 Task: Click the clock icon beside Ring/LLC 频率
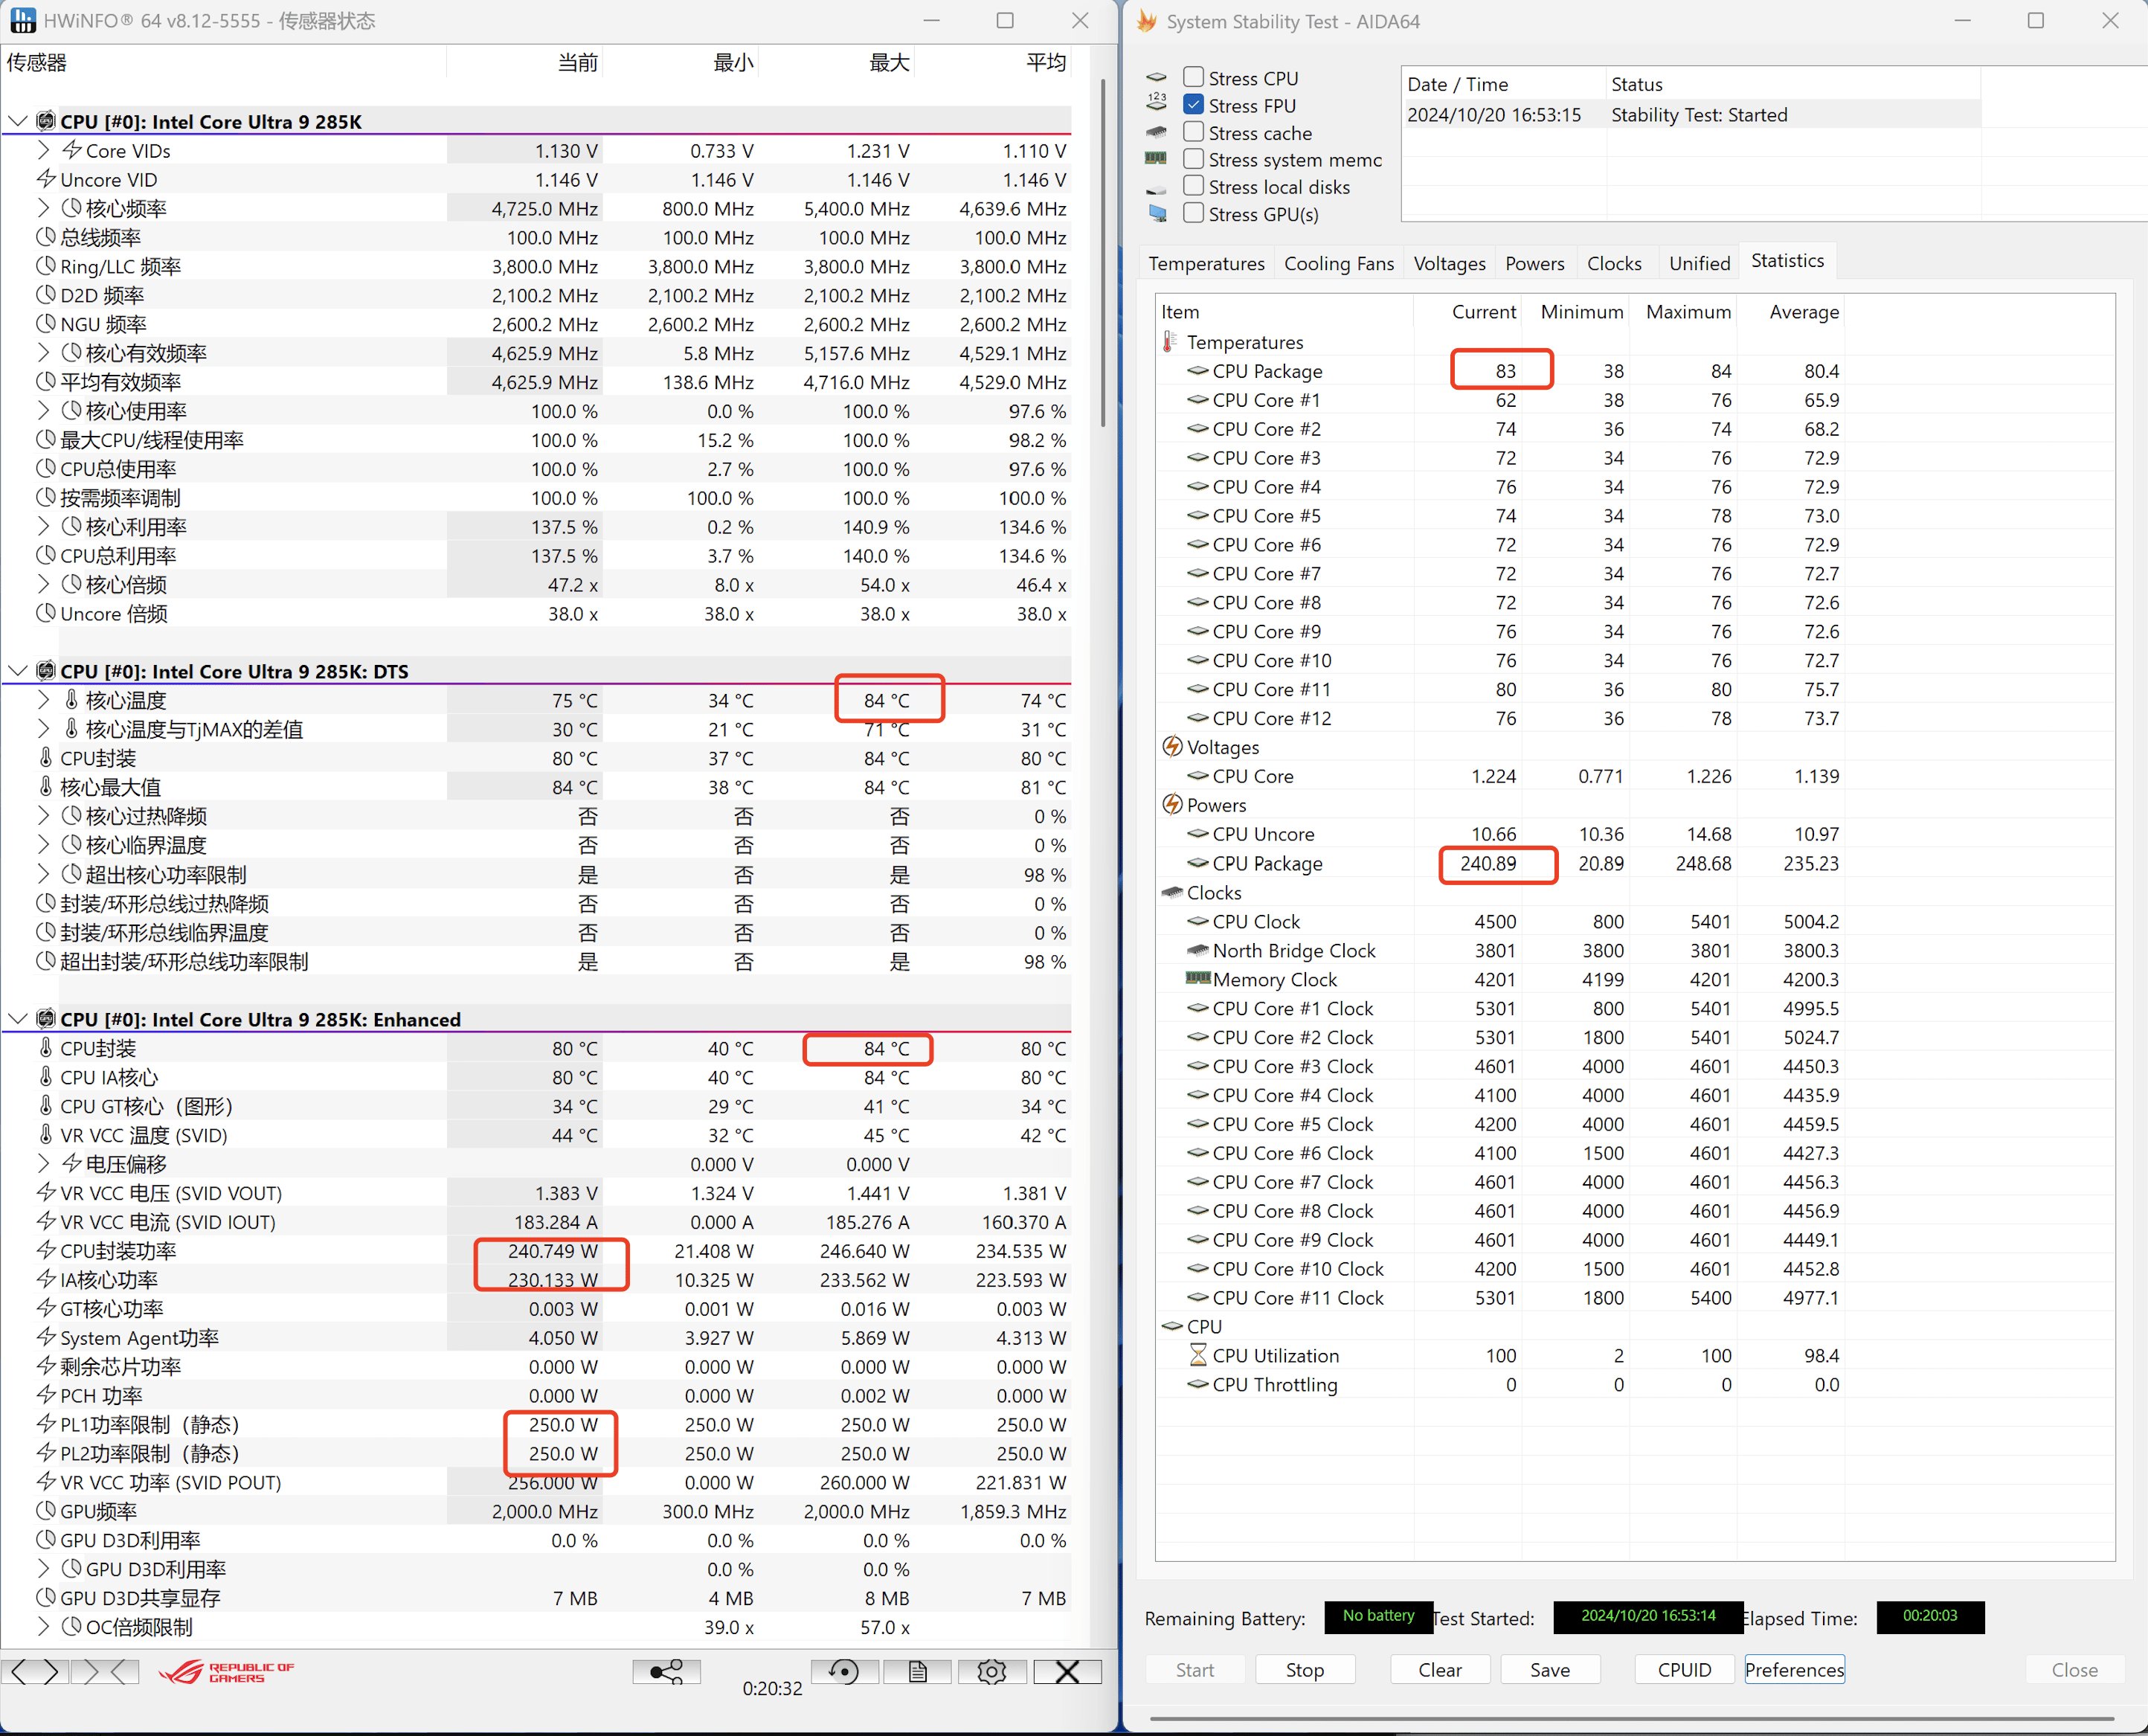point(45,266)
